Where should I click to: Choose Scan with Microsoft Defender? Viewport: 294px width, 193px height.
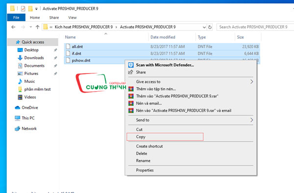(x=191, y=65)
